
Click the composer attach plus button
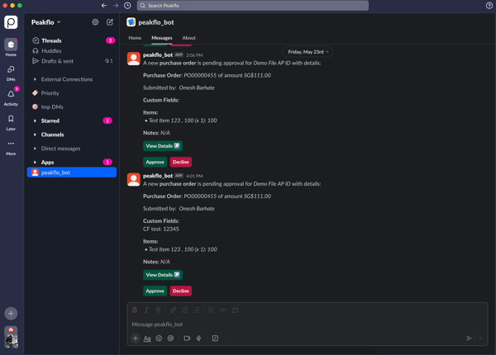[136, 338]
